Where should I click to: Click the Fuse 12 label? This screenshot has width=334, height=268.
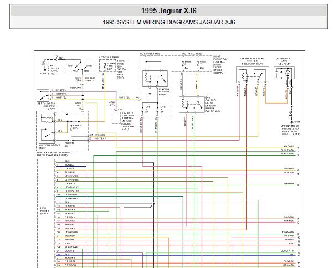(147, 109)
